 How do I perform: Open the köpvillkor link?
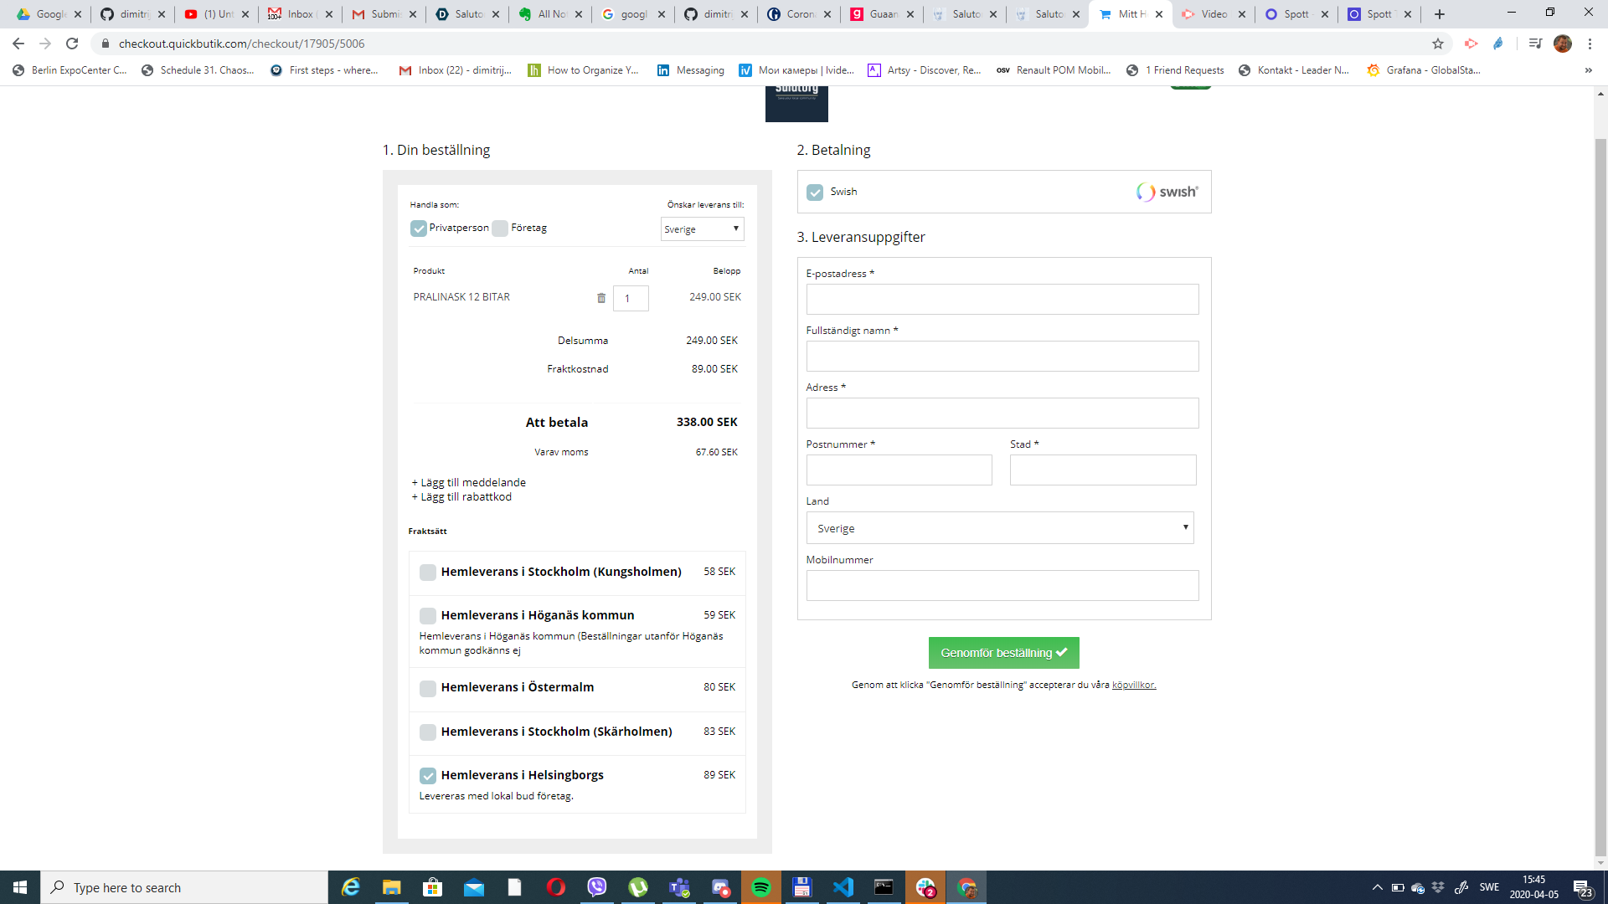(1134, 685)
